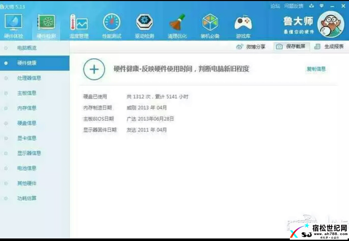Click 微博分享 share text
The height and width of the screenshot is (241, 349).
tap(256, 47)
